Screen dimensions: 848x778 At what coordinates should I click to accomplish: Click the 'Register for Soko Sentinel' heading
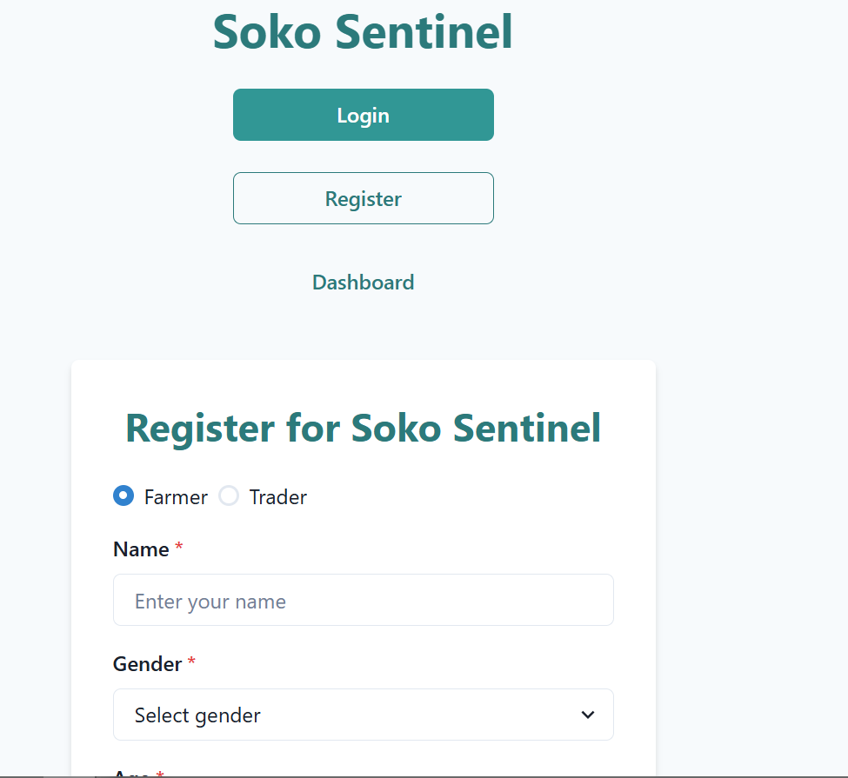(363, 429)
